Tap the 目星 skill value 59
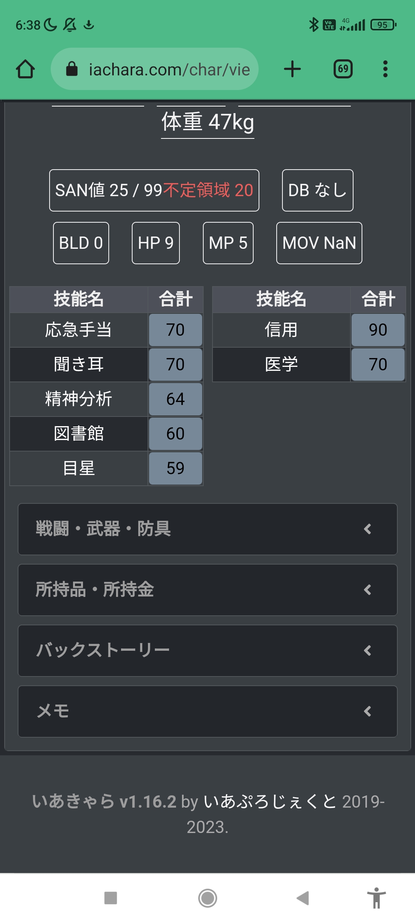The width and height of the screenshot is (415, 923). coord(176,468)
